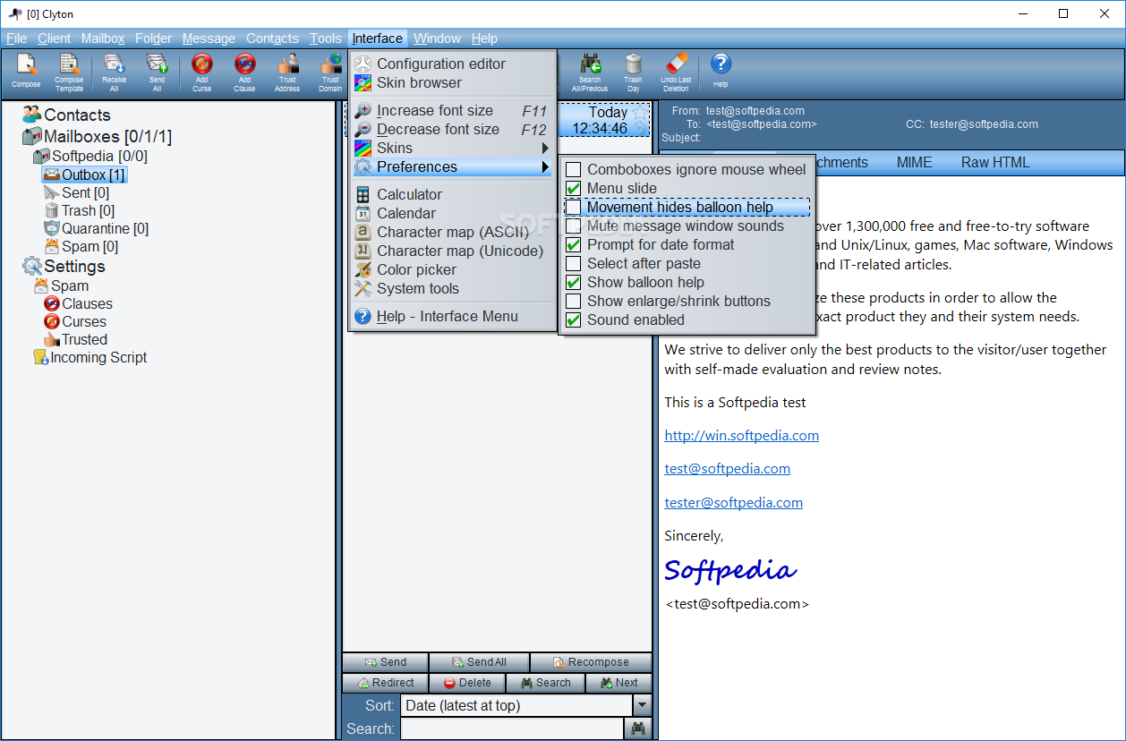
Task: Click the tester@softpedia.com link in message
Action: pyautogui.click(x=733, y=502)
